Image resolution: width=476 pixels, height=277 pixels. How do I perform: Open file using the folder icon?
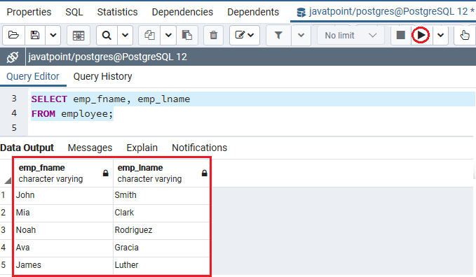[x=13, y=36]
